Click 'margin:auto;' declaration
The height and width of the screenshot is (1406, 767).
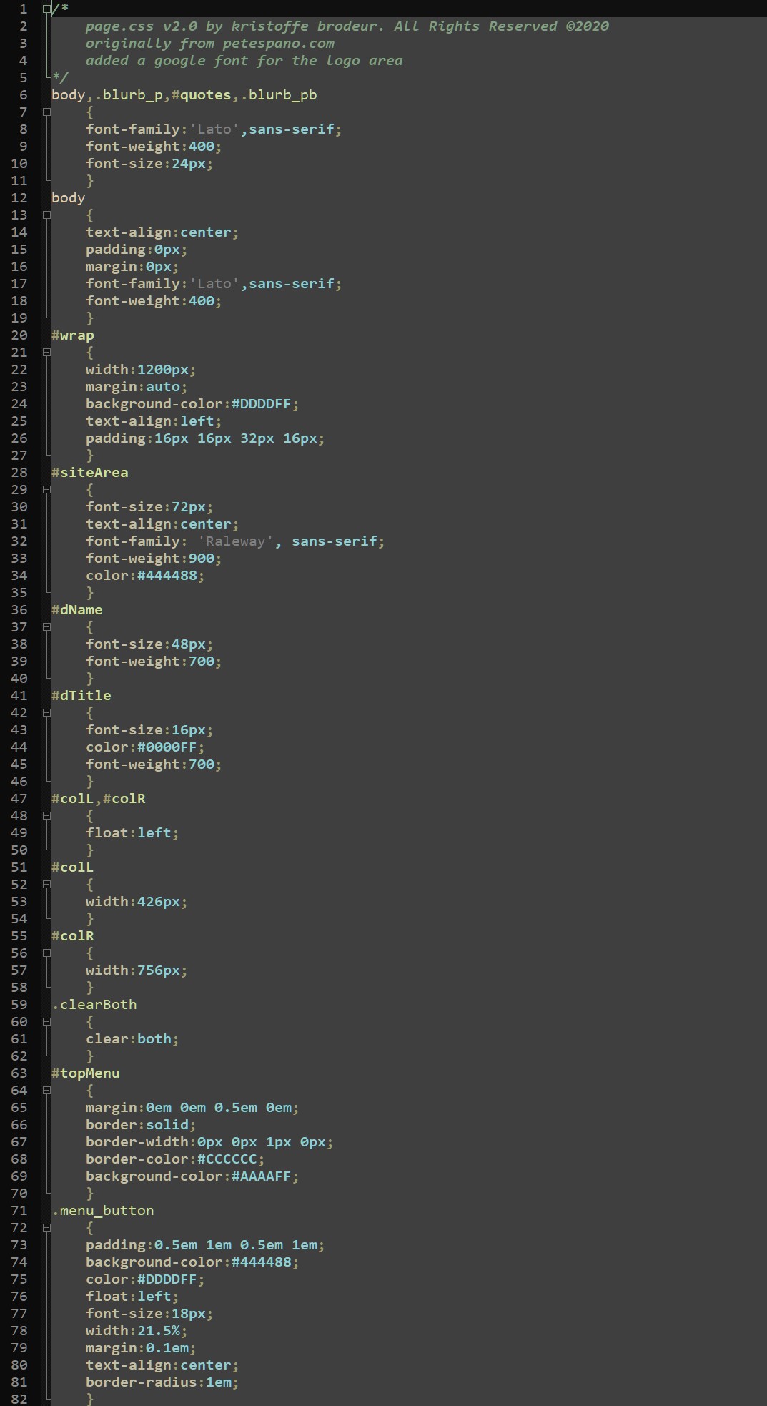(x=137, y=387)
